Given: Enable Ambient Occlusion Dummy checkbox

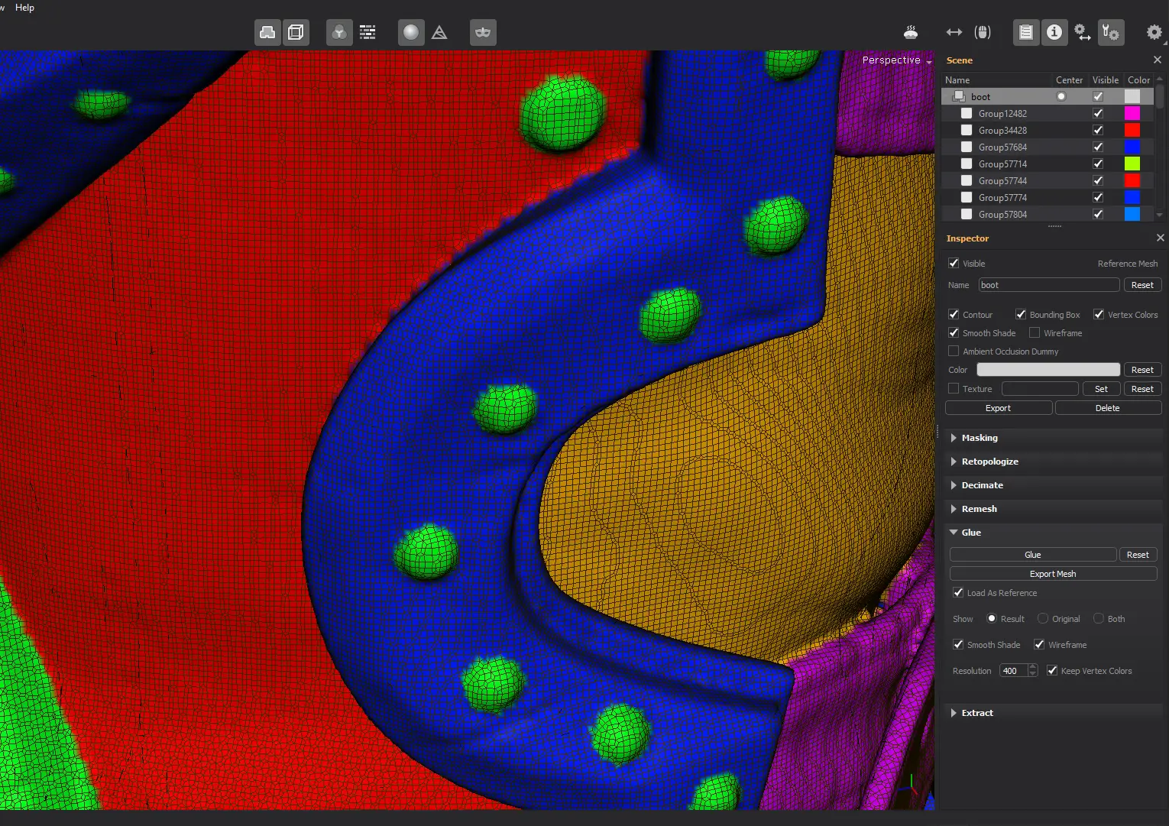Looking at the screenshot, I should pyautogui.click(x=954, y=351).
